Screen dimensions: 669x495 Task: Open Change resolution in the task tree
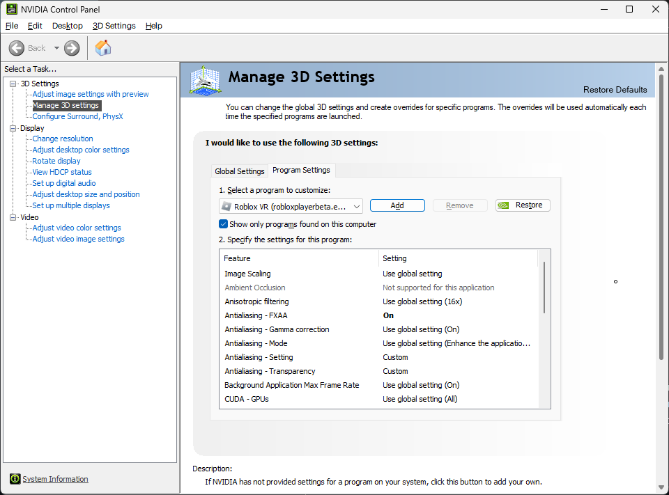click(63, 139)
